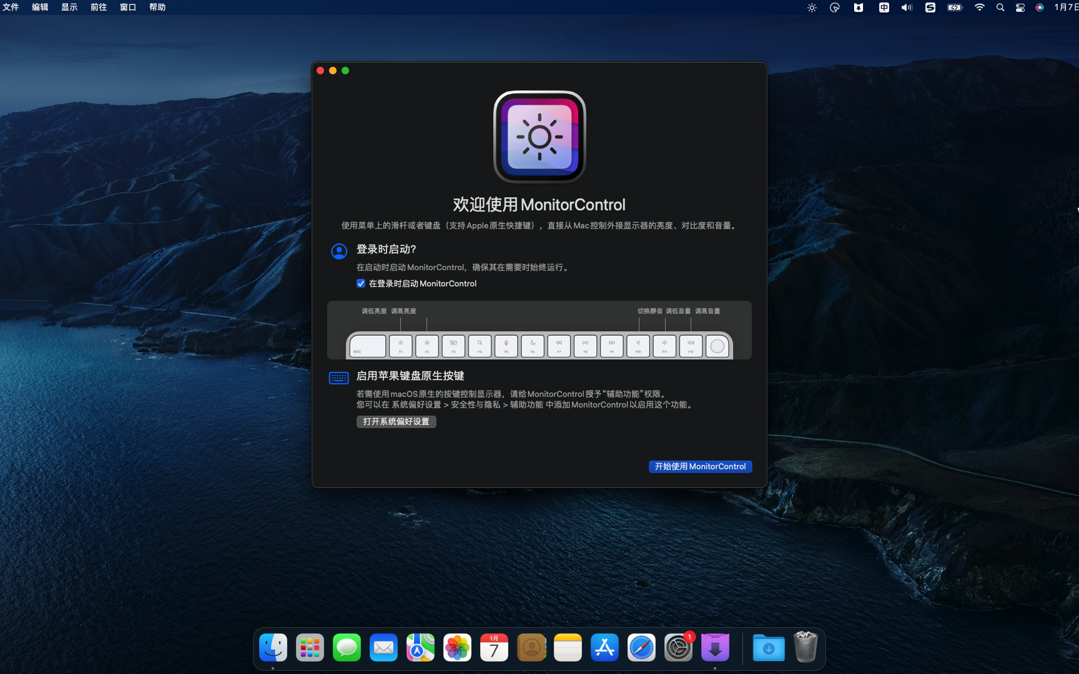Click 开始使用 MonitorControl button
The image size is (1079, 674).
[x=700, y=467]
